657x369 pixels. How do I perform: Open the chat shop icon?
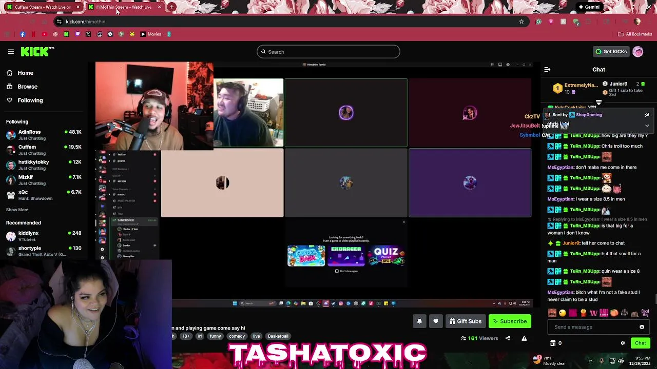[553, 343]
